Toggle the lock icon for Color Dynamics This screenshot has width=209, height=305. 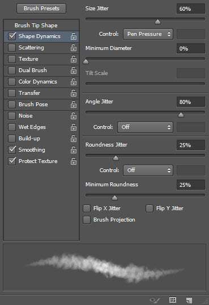[74, 82]
